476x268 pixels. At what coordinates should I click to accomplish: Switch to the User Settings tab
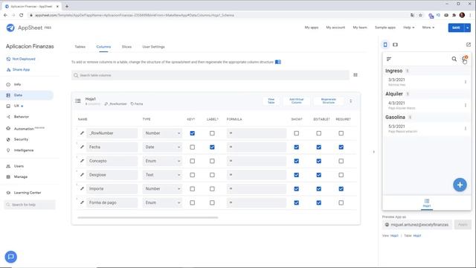click(x=153, y=47)
